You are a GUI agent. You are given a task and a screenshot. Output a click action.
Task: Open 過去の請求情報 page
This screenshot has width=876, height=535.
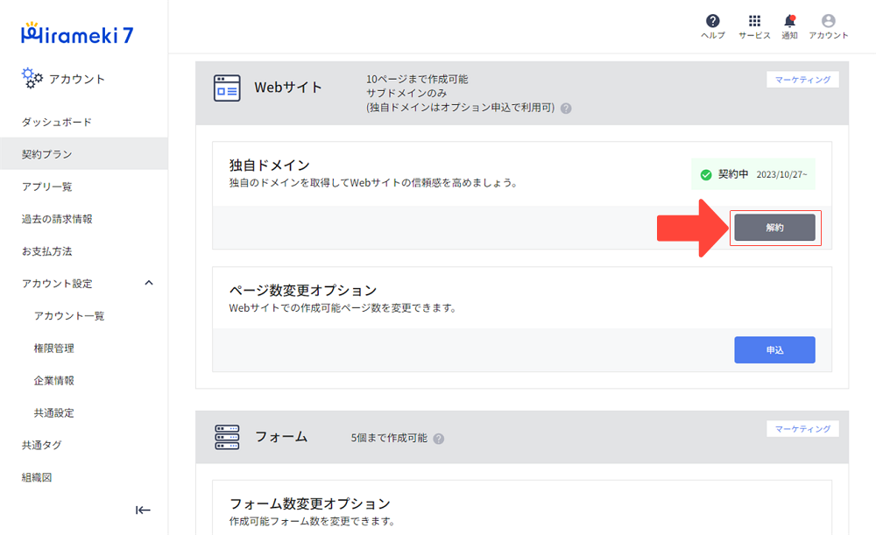coord(57,219)
